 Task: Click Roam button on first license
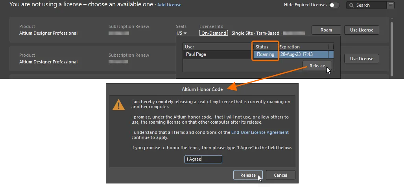pyautogui.click(x=326, y=30)
